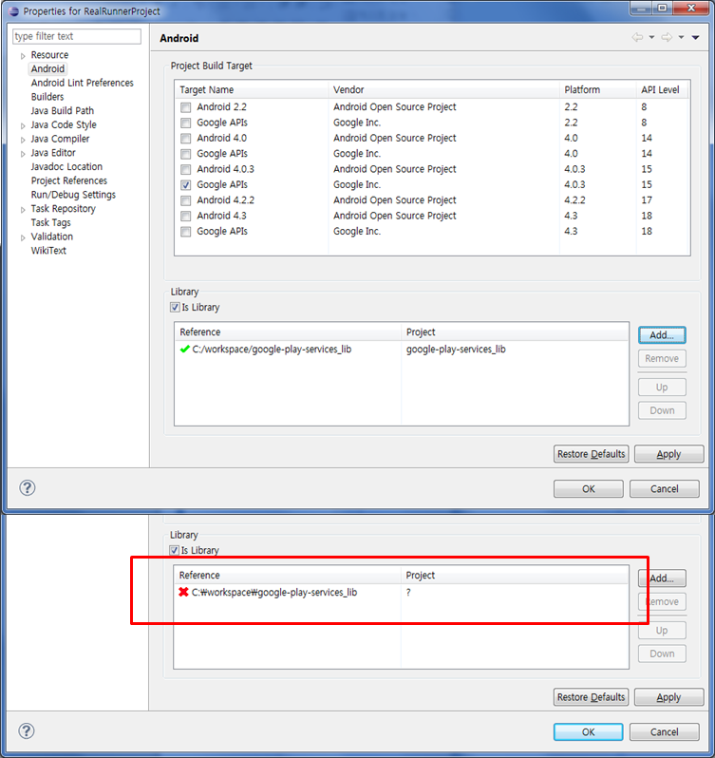
Task: Open Javadoc Location page
Action: [66, 167]
